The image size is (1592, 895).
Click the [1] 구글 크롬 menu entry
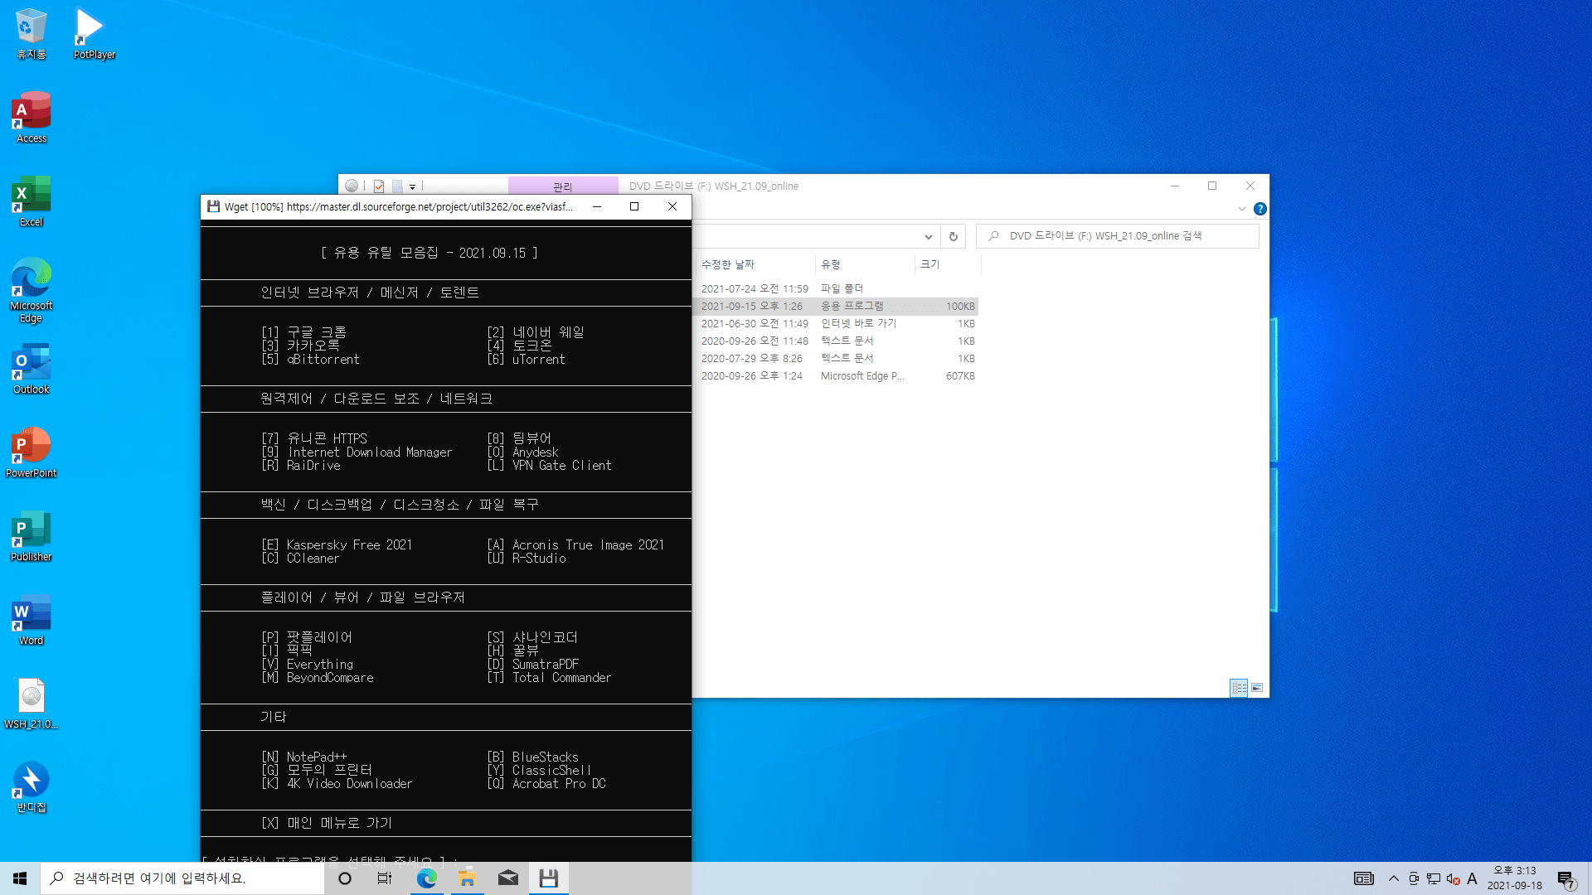(303, 332)
